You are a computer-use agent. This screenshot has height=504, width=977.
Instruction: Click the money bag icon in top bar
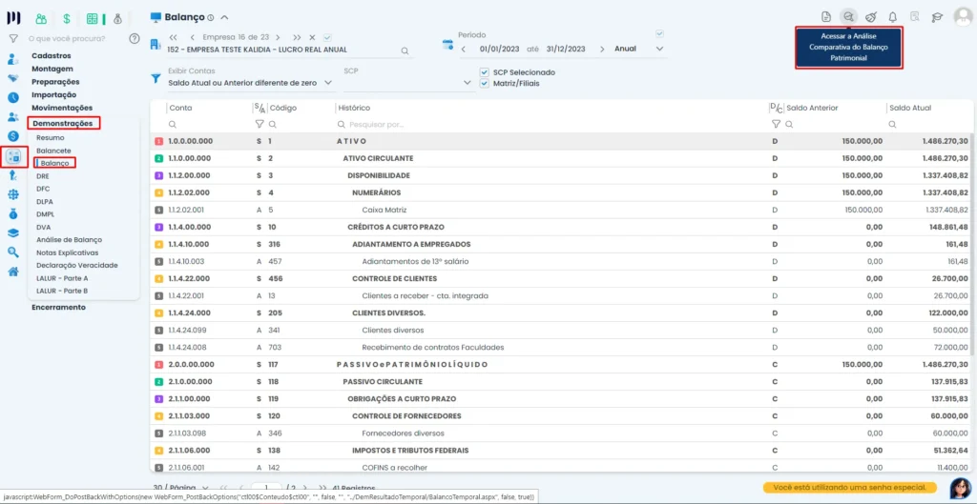pyautogui.click(x=117, y=18)
